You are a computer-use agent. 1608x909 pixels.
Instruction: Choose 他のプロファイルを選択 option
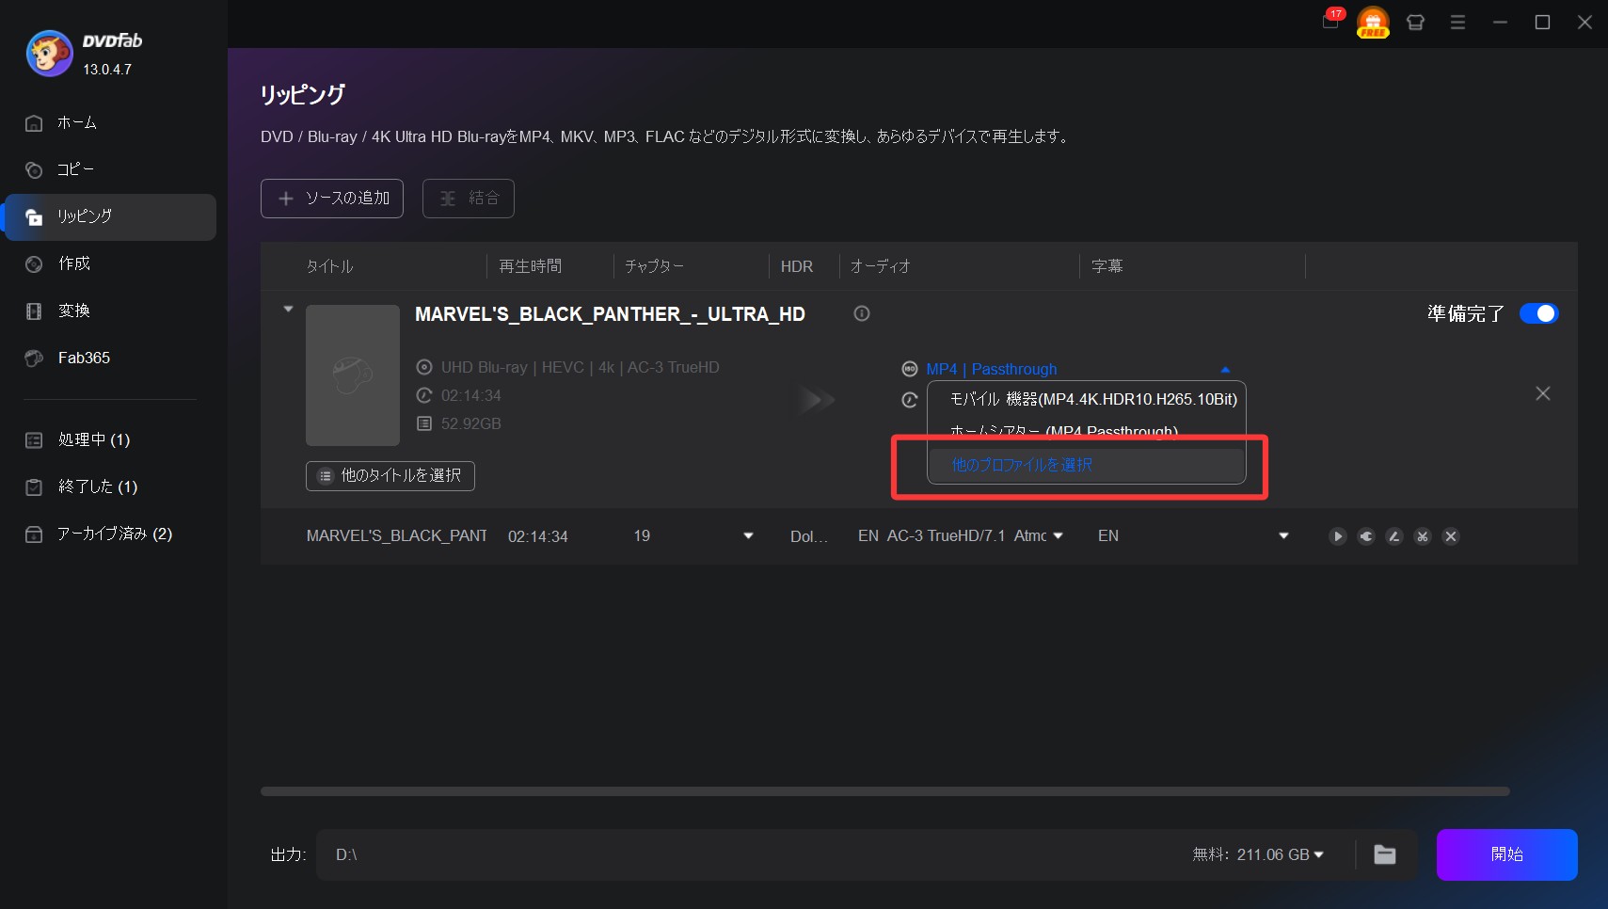coord(1087,465)
